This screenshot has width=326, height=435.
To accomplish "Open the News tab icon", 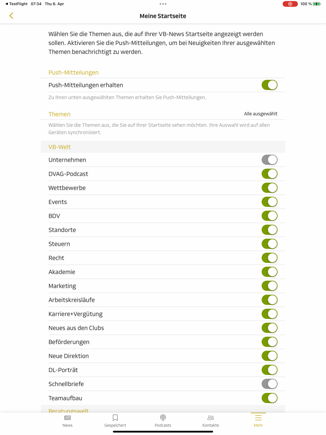I will 67,418.
